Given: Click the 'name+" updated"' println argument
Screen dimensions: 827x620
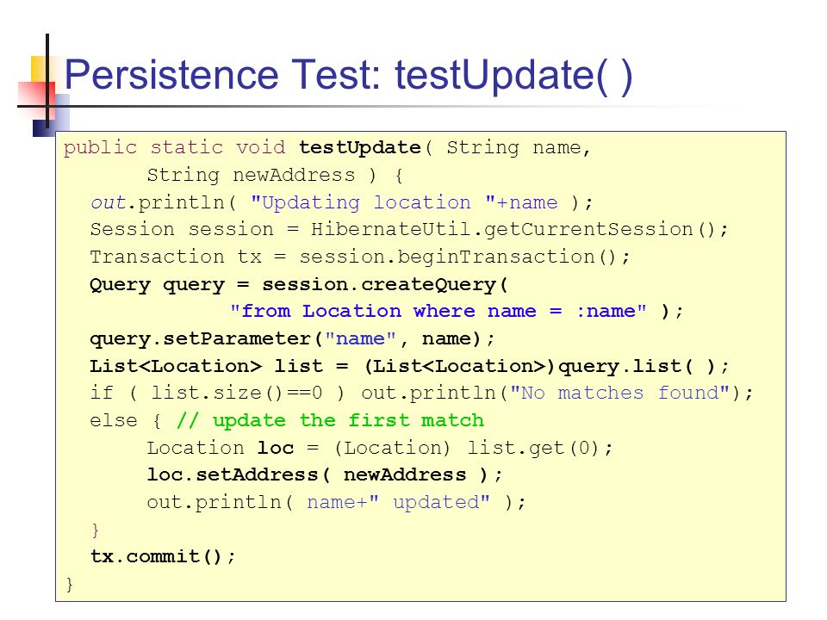Looking at the screenshot, I should click(x=398, y=502).
